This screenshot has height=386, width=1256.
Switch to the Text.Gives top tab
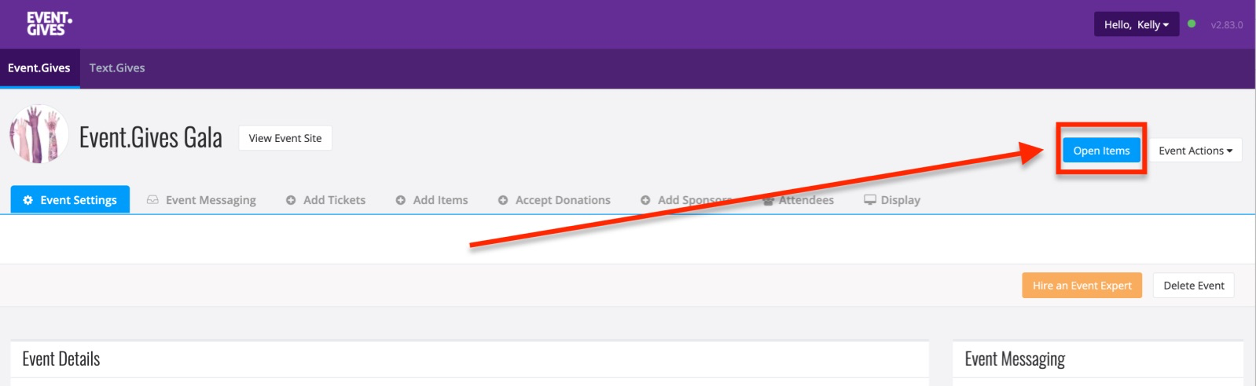pos(117,68)
